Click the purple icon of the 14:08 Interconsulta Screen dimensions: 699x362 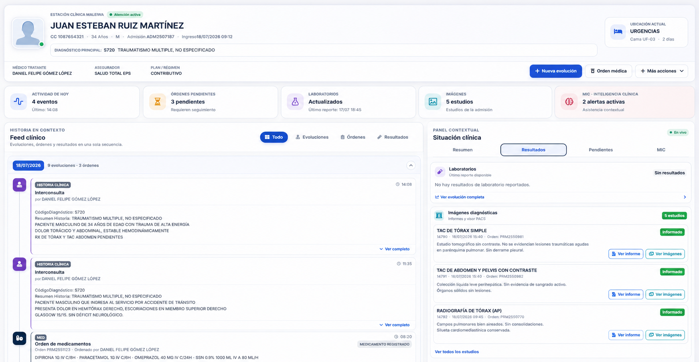click(19, 185)
